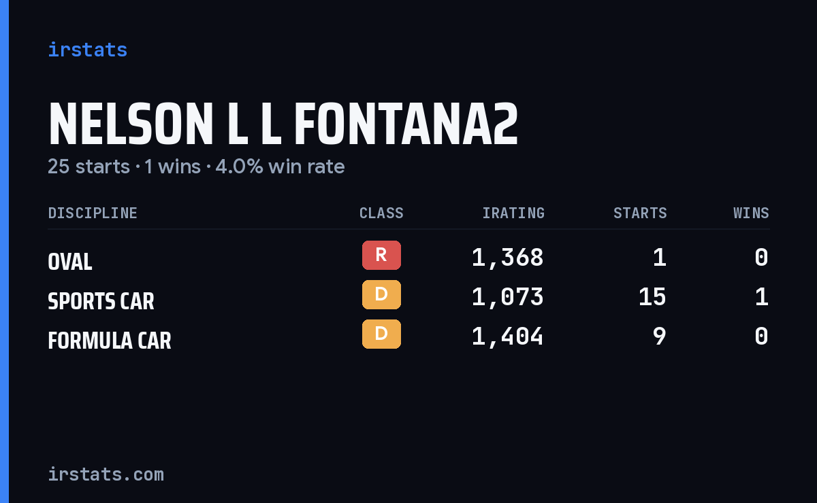Click the CLASS column header
817x503 pixels.
point(381,213)
